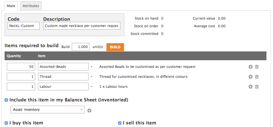Image resolution: width=273 pixels, height=127 pixels.
Task: Delete the Labour row with trash icon
Action: (257, 87)
